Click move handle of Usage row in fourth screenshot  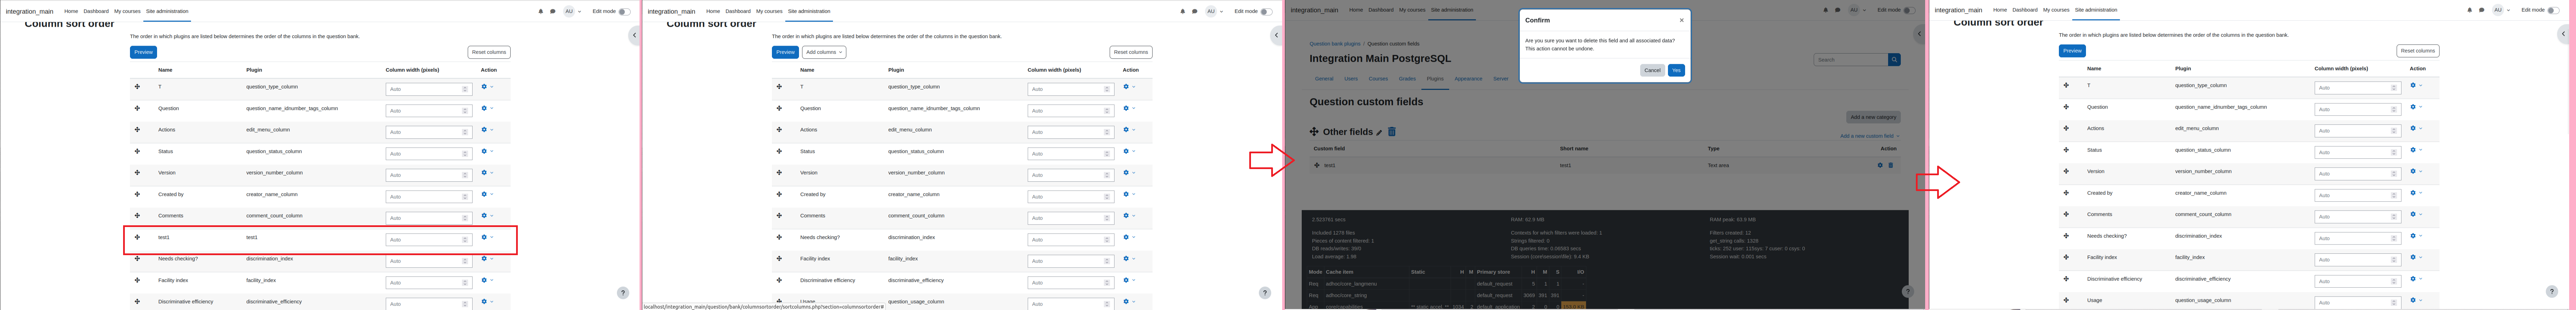(x=2066, y=300)
